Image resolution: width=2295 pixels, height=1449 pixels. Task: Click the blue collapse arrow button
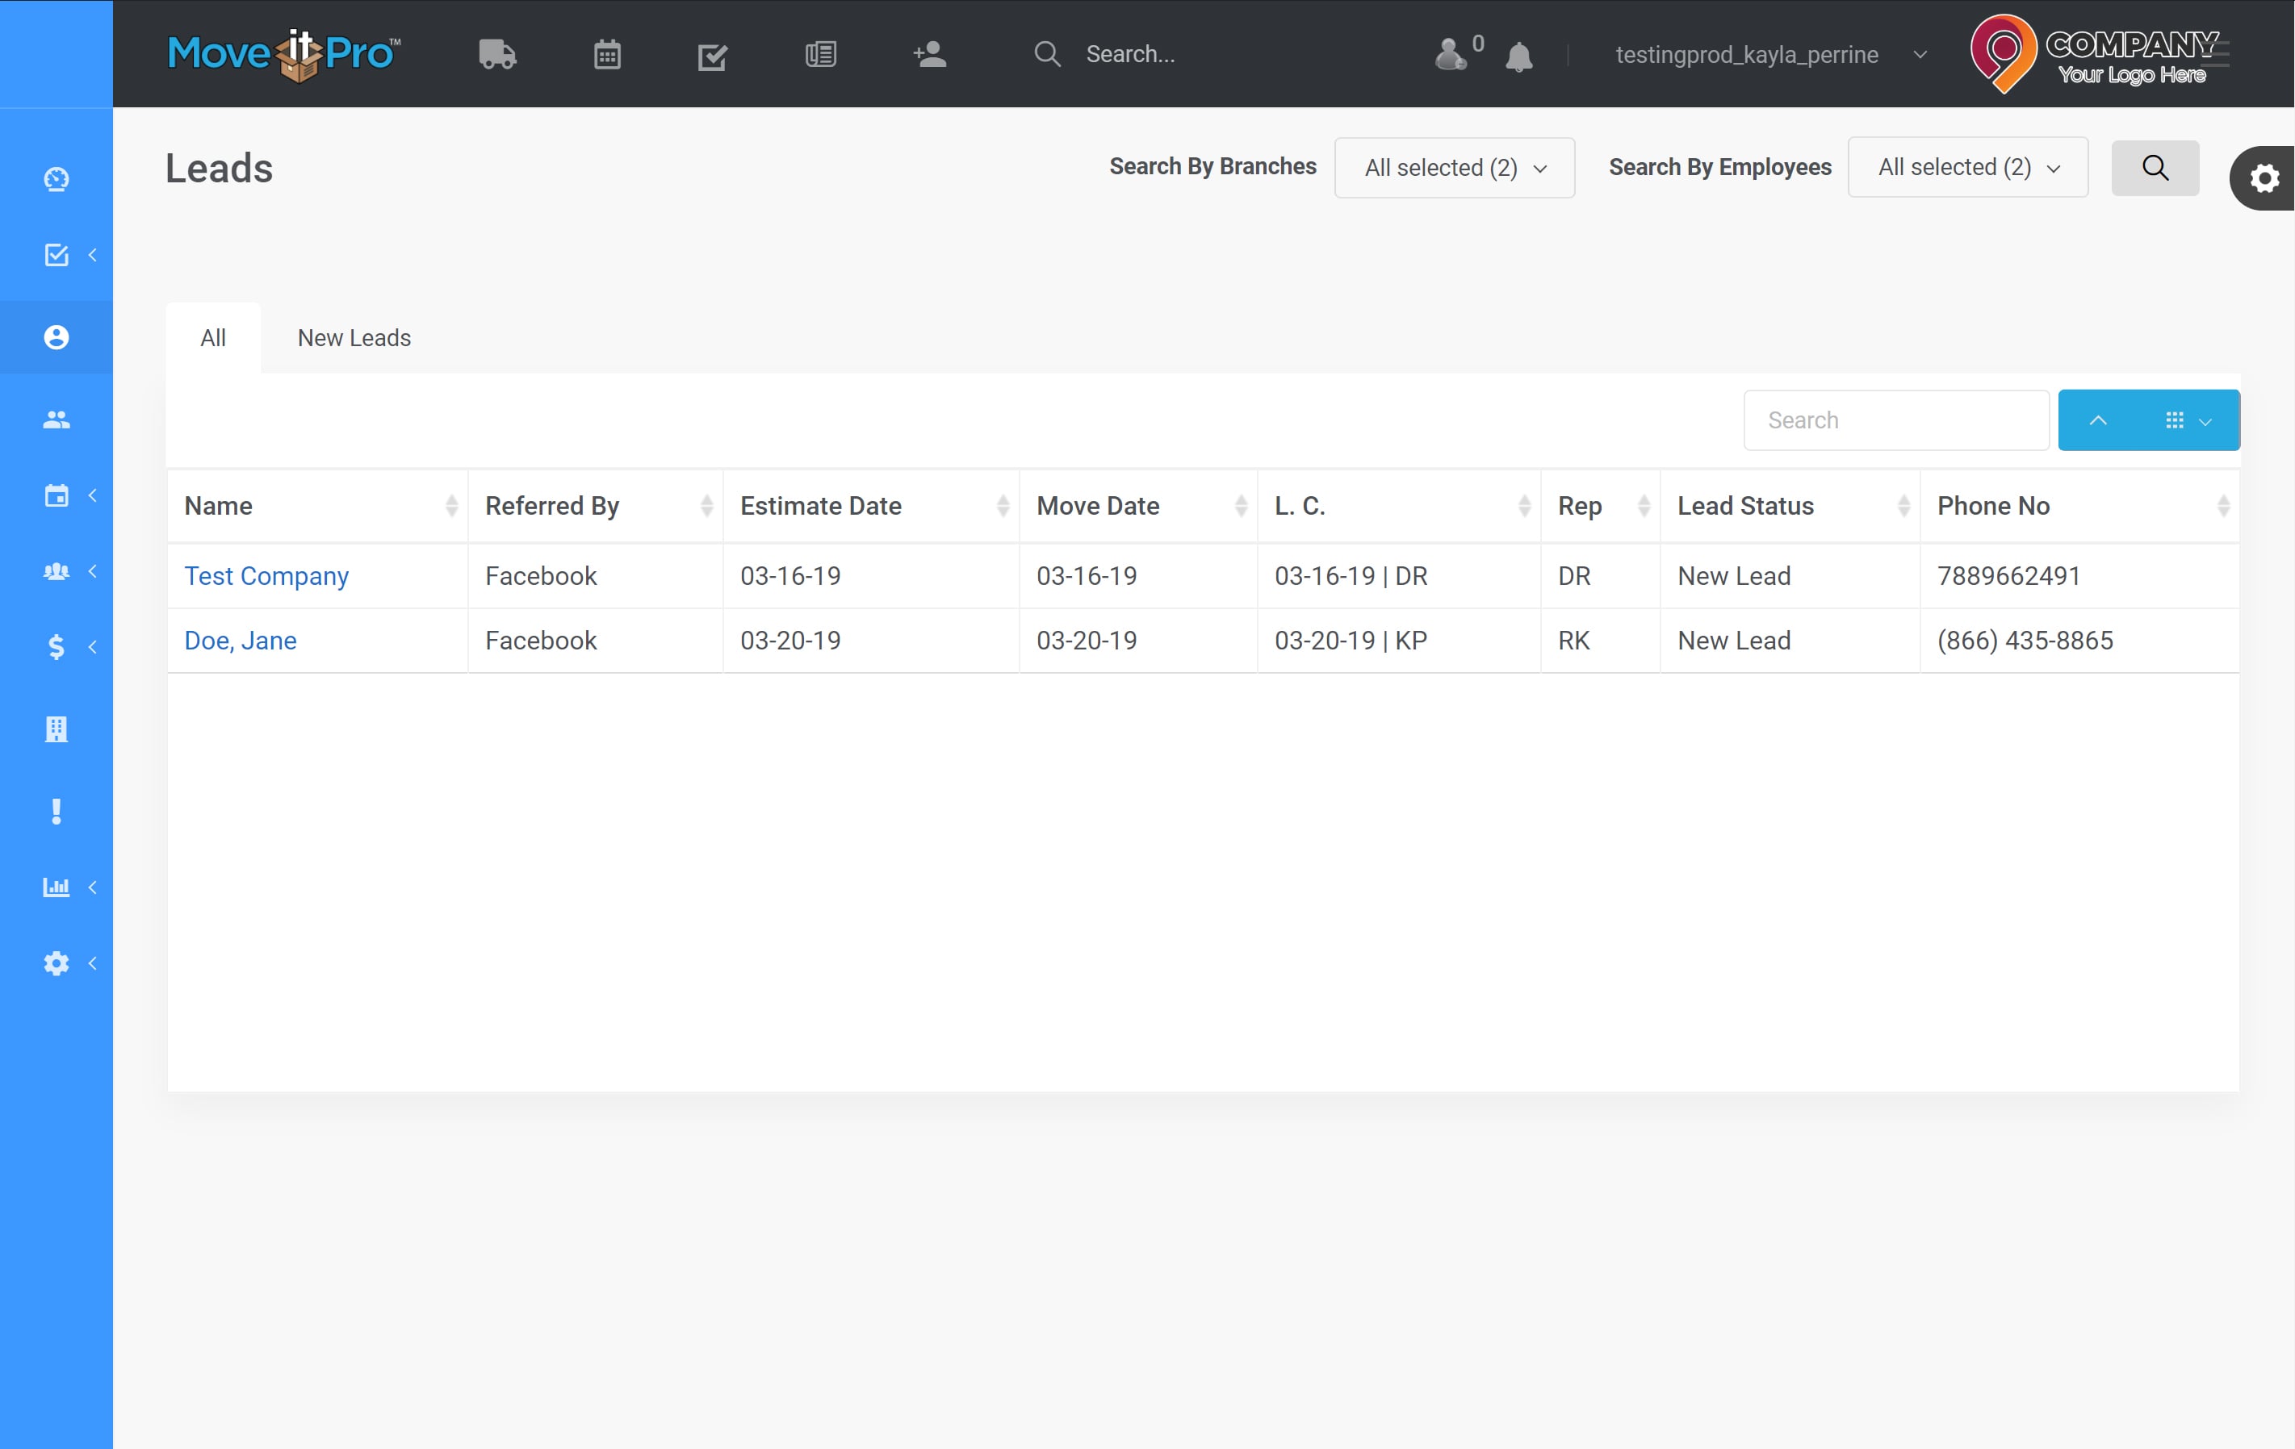[2098, 420]
